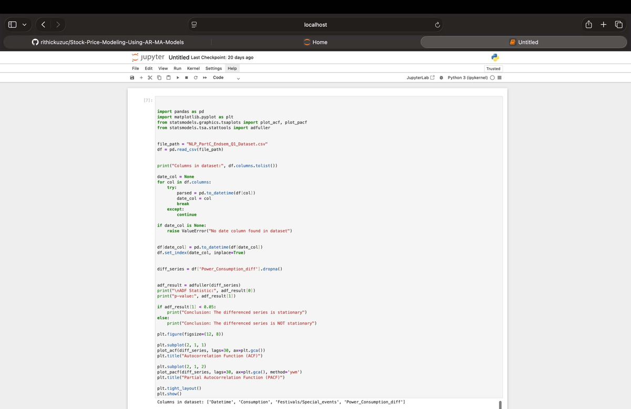Open the Settings menu
The width and height of the screenshot is (631, 409).
[213, 68]
